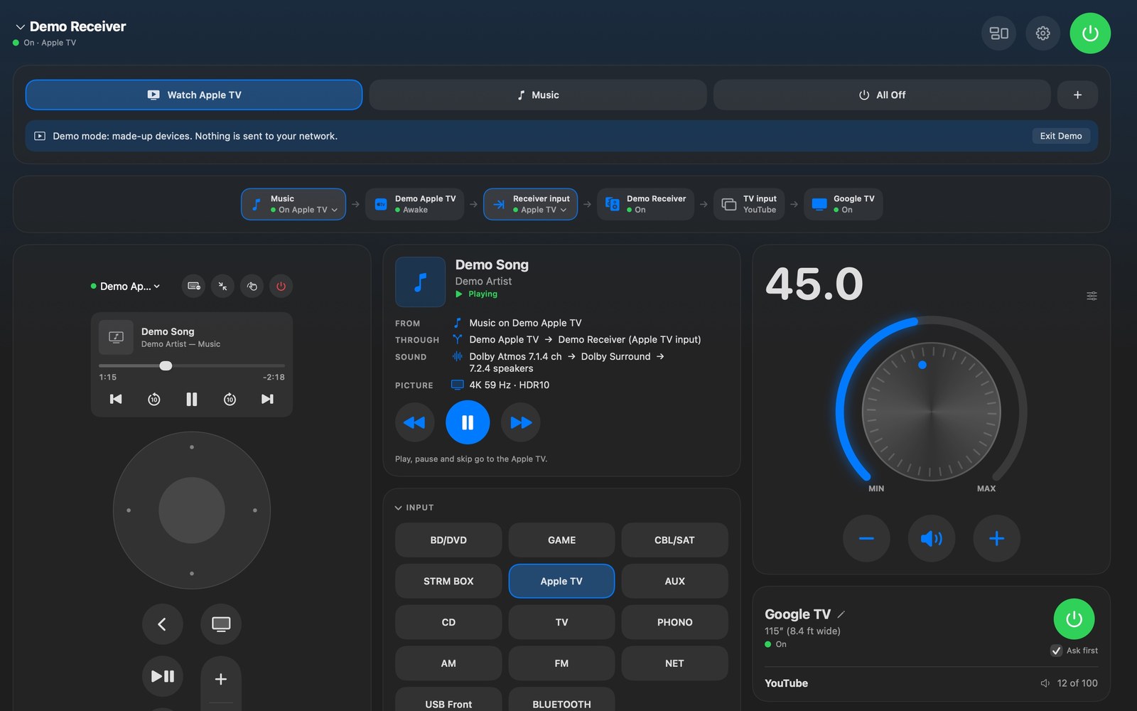Click the fast-forward button in the Demo Song card
This screenshot has width=1137, height=711.
click(x=521, y=422)
